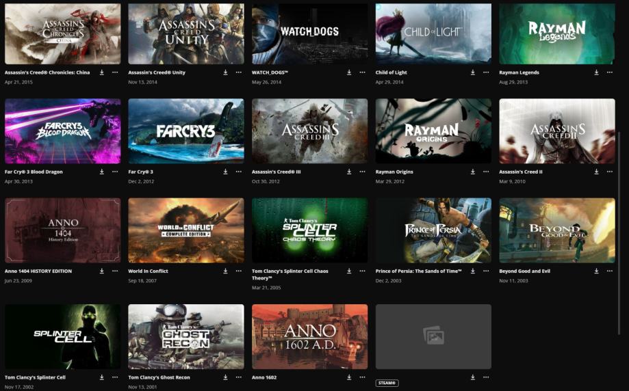Screen dimensions: 629x391
Task: Open more options for Anno 1602
Action: (x=362, y=377)
